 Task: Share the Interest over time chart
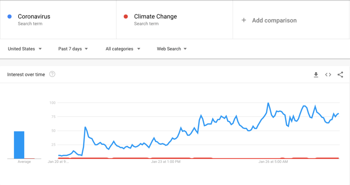[340, 75]
